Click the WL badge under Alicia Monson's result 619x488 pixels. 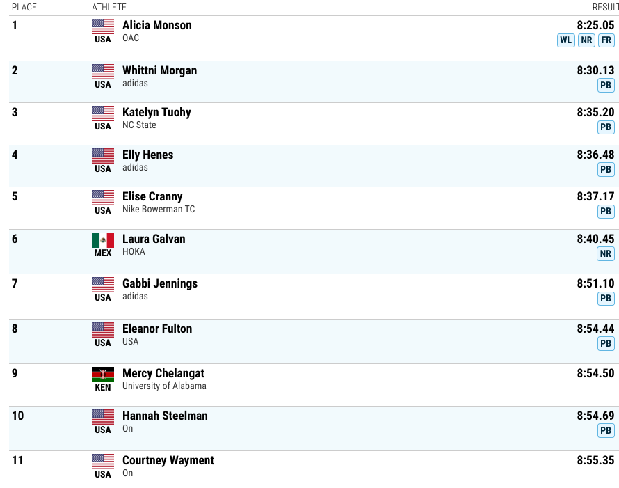[565, 40]
